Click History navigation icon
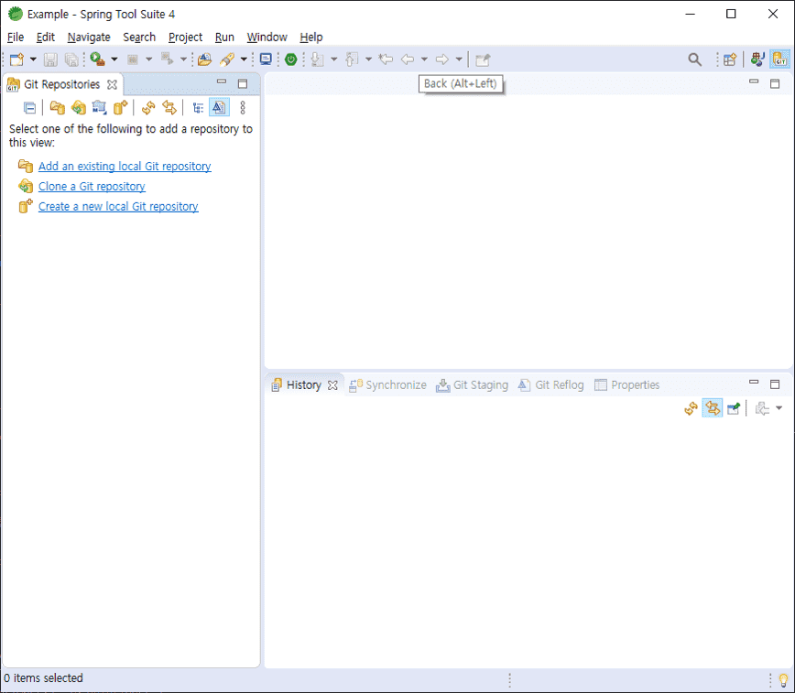 [763, 408]
